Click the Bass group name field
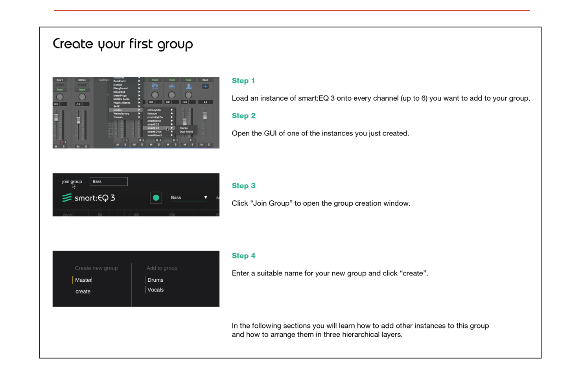This screenshot has width=582, height=369. point(109,181)
